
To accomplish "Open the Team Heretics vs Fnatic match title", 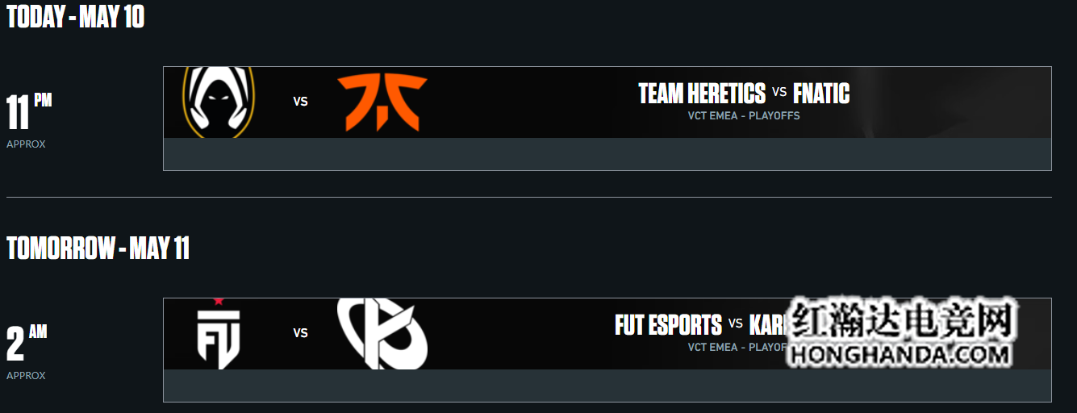I will 744,94.
